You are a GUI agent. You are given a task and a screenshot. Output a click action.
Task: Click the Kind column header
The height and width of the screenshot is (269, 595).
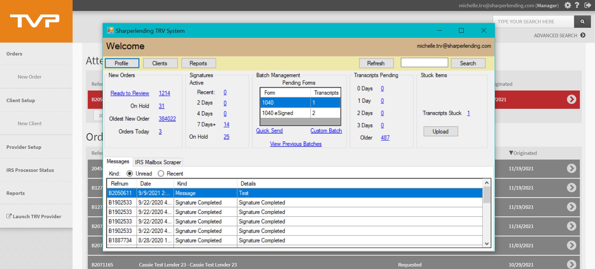(x=205, y=184)
